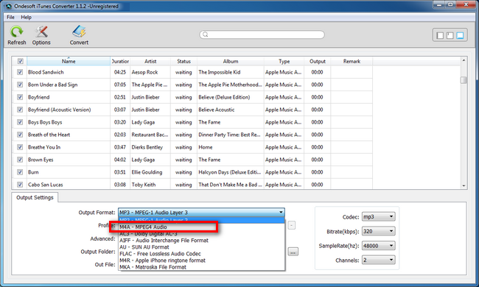Select the Output Settings tab

[x=35, y=197]
